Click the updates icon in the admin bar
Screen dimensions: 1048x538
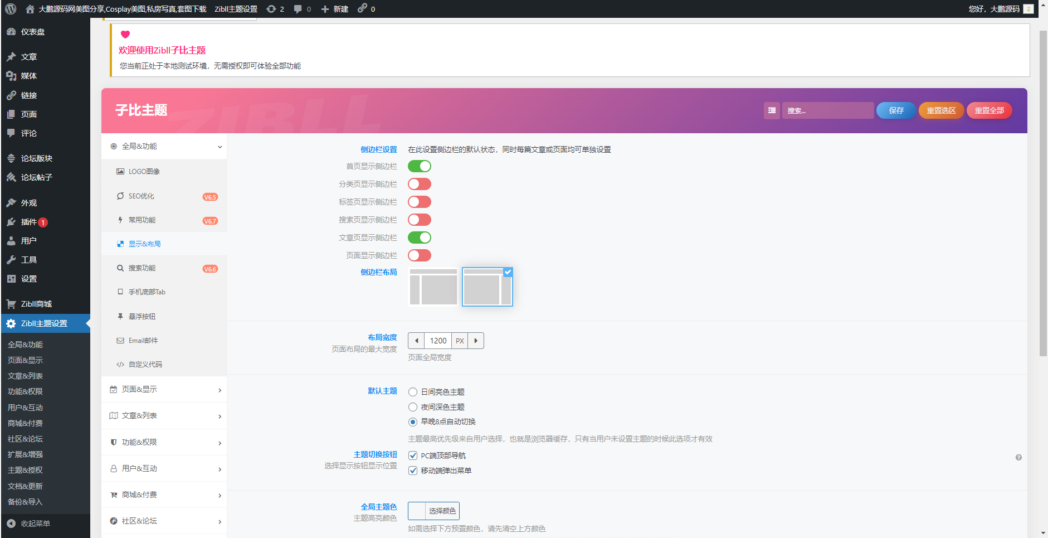(271, 8)
